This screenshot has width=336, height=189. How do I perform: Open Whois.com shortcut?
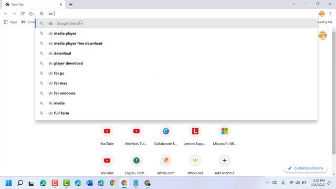click(x=166, y=164)
